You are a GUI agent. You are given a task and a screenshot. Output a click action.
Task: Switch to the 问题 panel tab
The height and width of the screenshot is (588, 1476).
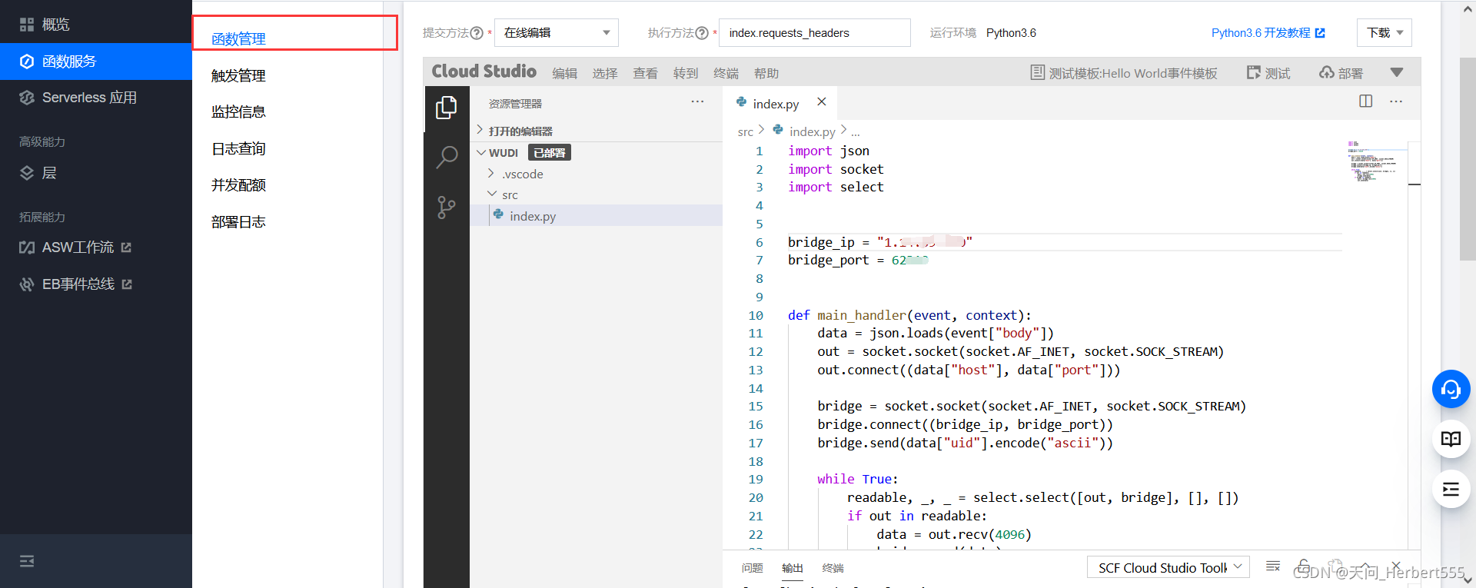coord(753,568)
